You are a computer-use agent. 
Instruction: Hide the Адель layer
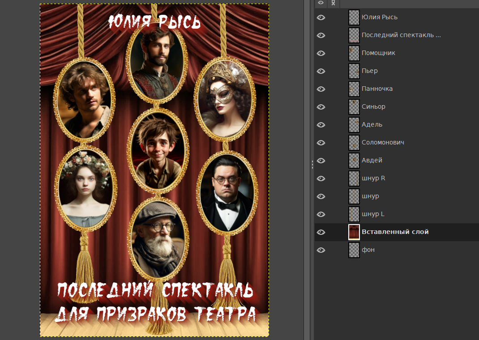(x=321, y=125)
